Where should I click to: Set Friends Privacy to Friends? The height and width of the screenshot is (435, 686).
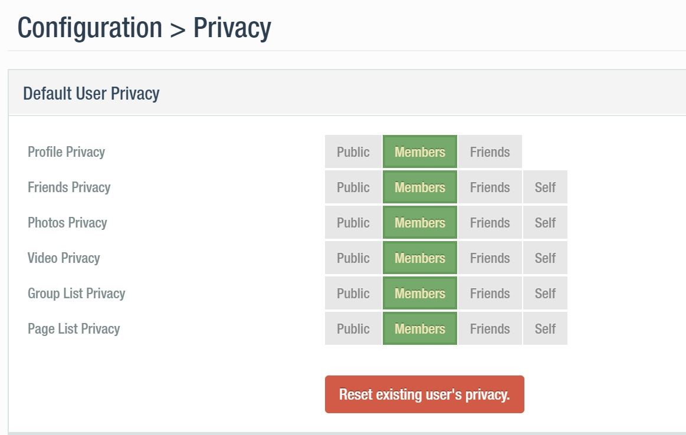(490, 187)
